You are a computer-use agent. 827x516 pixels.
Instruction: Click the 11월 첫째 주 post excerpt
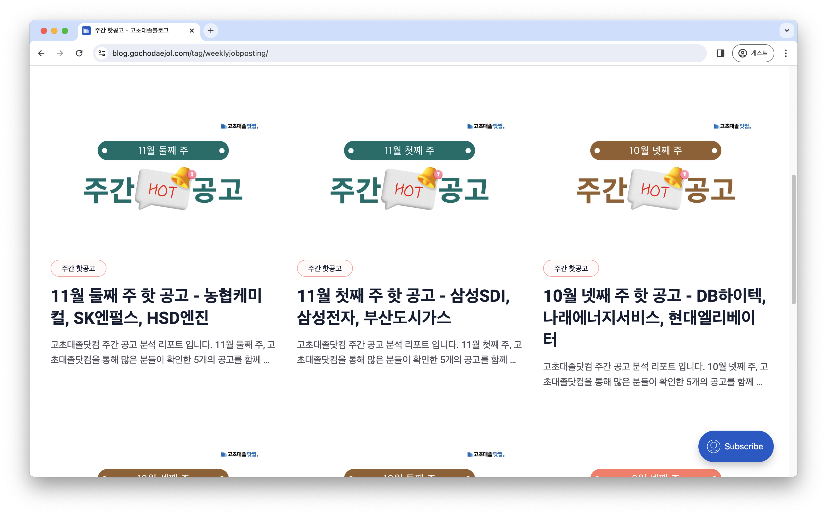[409, 352]
